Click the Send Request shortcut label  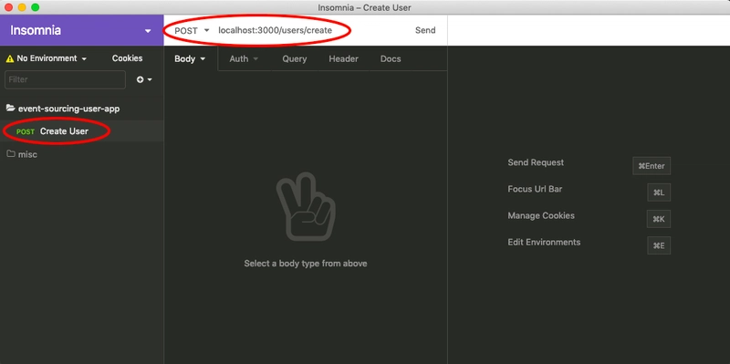(536, 163)
